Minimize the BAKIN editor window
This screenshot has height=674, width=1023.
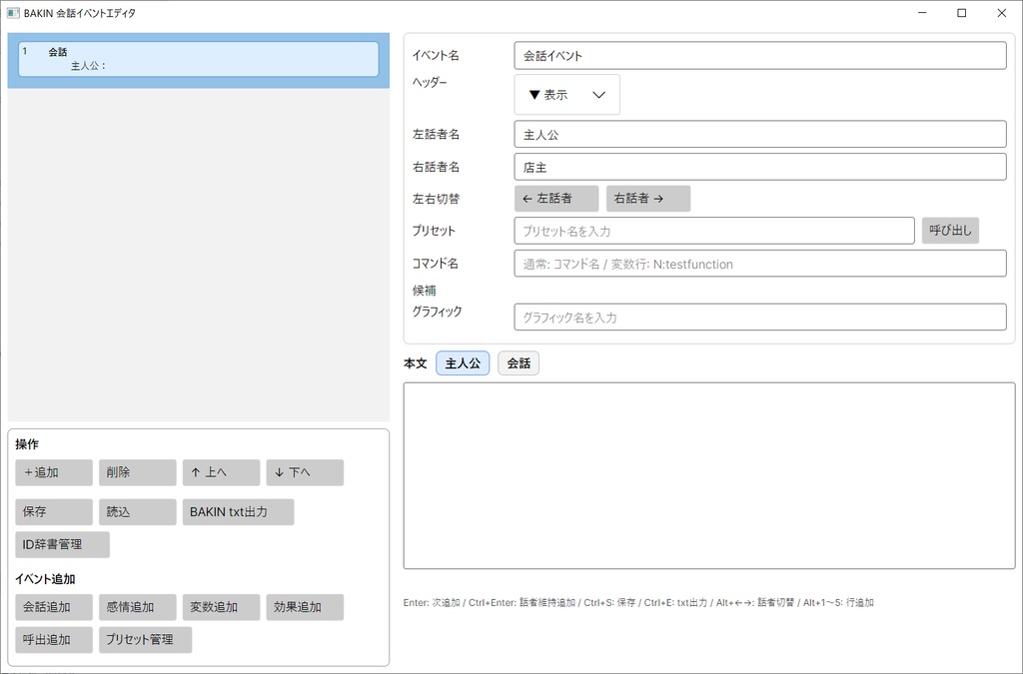(x=922, y=13)
